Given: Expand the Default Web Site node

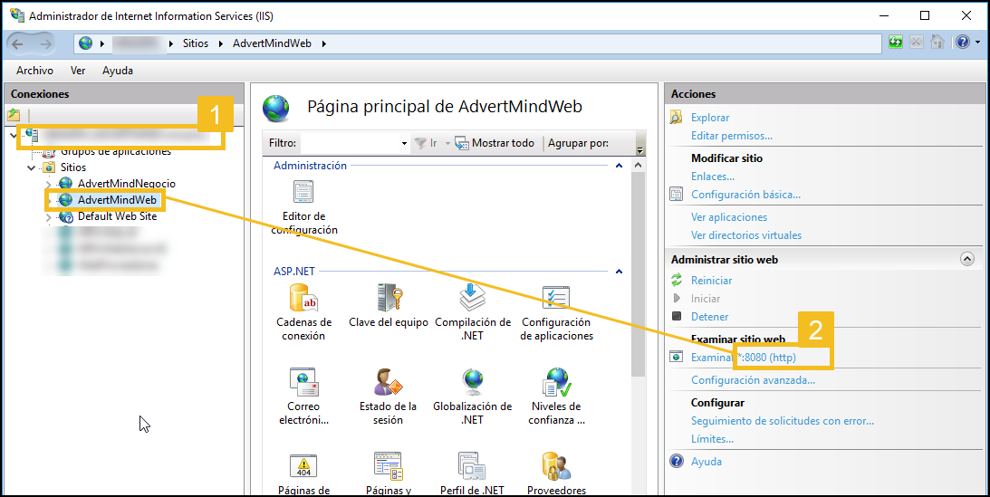Looking at the screenshot, I should [49, 217].
